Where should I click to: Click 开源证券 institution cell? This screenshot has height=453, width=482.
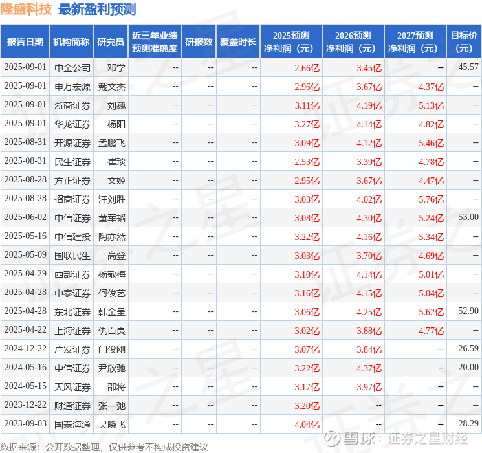(72, 143)
